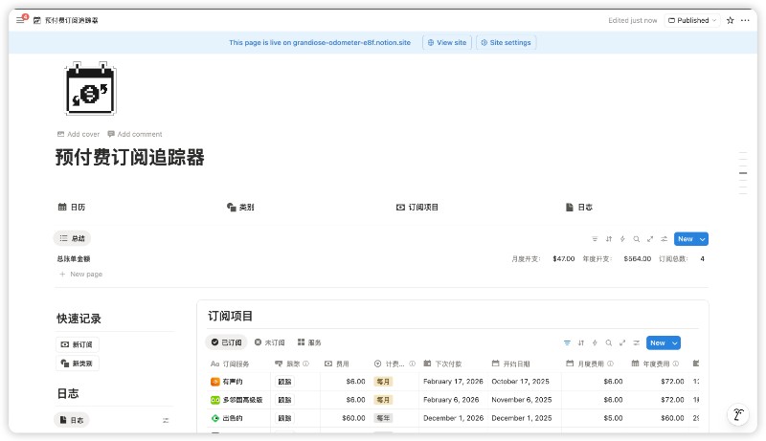Open the 有声的 subscription row icon
Image resolution: width=766 pixels, height=441 pixels.
[x=214, y=382]
